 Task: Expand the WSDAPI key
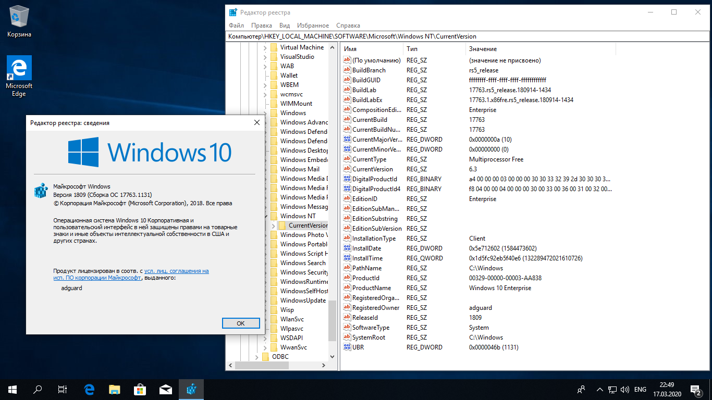[265, 338]
